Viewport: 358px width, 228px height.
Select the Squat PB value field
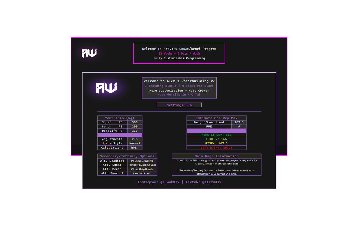coord(134,122)
